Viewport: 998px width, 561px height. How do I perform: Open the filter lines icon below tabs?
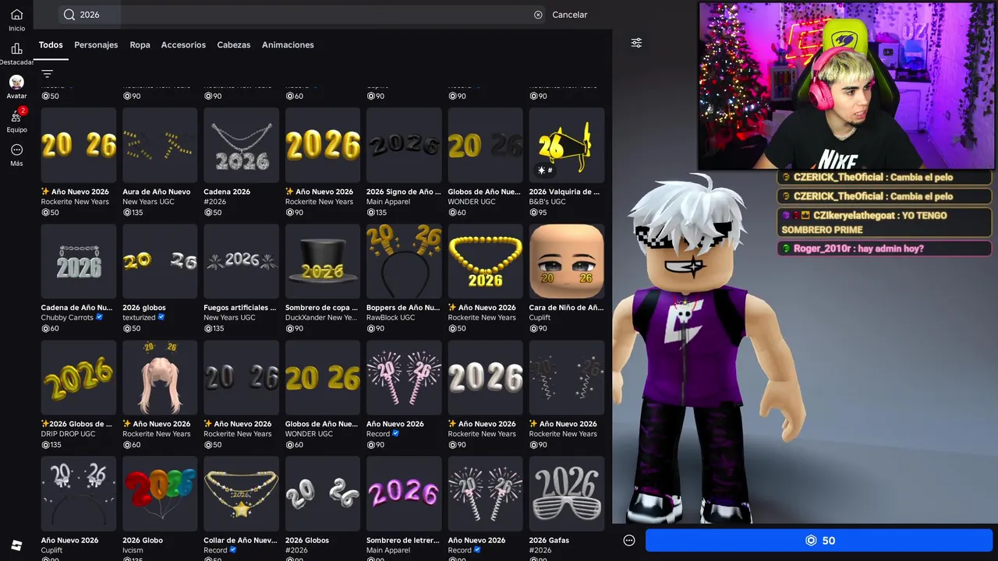click(x=48, y=74)
